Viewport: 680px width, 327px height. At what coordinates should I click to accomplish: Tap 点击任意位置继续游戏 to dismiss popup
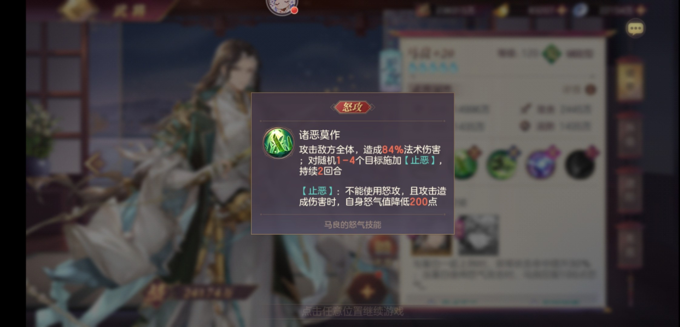click(353, 311)
